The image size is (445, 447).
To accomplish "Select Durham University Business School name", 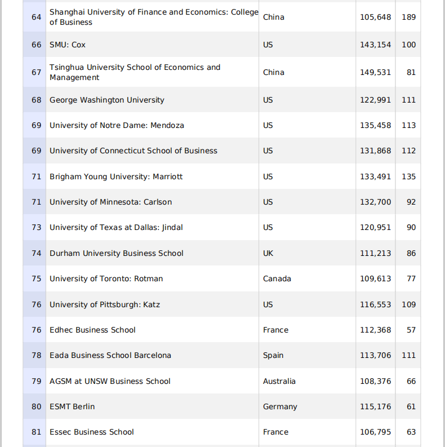I will pos(117,253).
